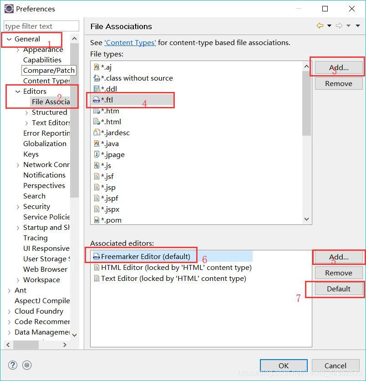Click file types list scroll up arrow
Viewport: 366px width, 381px height.
click(307, 66)
